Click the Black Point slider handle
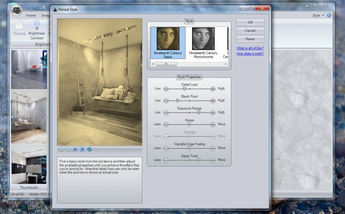This screenshot has height=214, width=345. pyautogui.click(x=178, y=100)
